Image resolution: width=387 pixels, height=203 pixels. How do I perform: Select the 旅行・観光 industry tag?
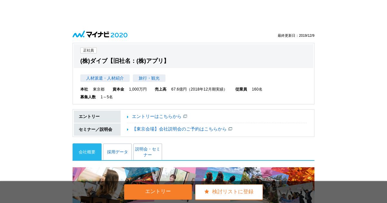[x=149, y=78]
